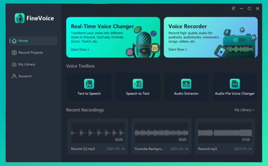Click the Recent Recordings heading

[x=85, y=110]
